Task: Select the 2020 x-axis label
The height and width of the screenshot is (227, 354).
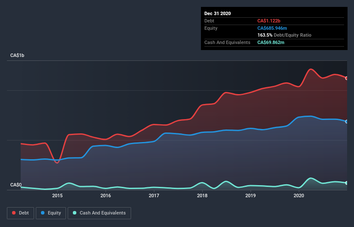Action: (x=299, y=195)
